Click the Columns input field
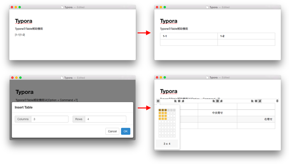Viewport: 289px width, 164px height. pos(50,119)
